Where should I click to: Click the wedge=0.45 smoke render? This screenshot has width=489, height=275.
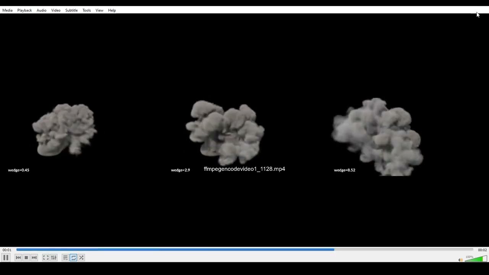tap(65, 129)
